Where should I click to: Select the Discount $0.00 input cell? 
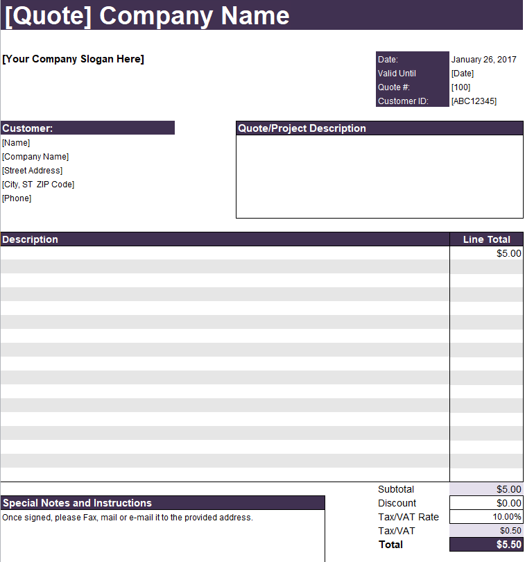(486, 503)
